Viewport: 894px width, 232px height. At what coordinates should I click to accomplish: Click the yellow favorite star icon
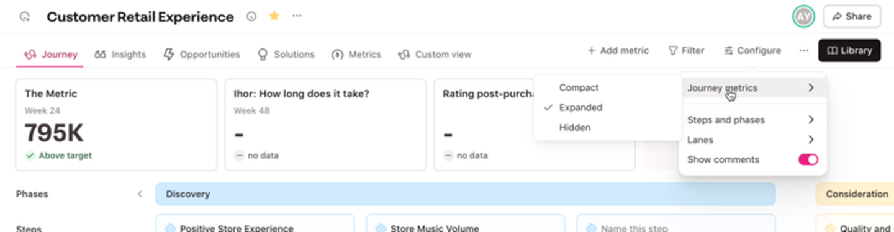click(274, 16)
